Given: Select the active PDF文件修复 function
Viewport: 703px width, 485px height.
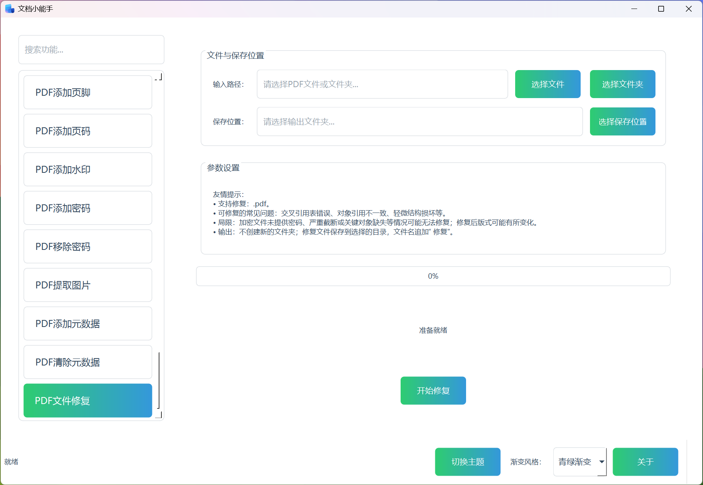Looking at the screenshot, I should point(87,401).
